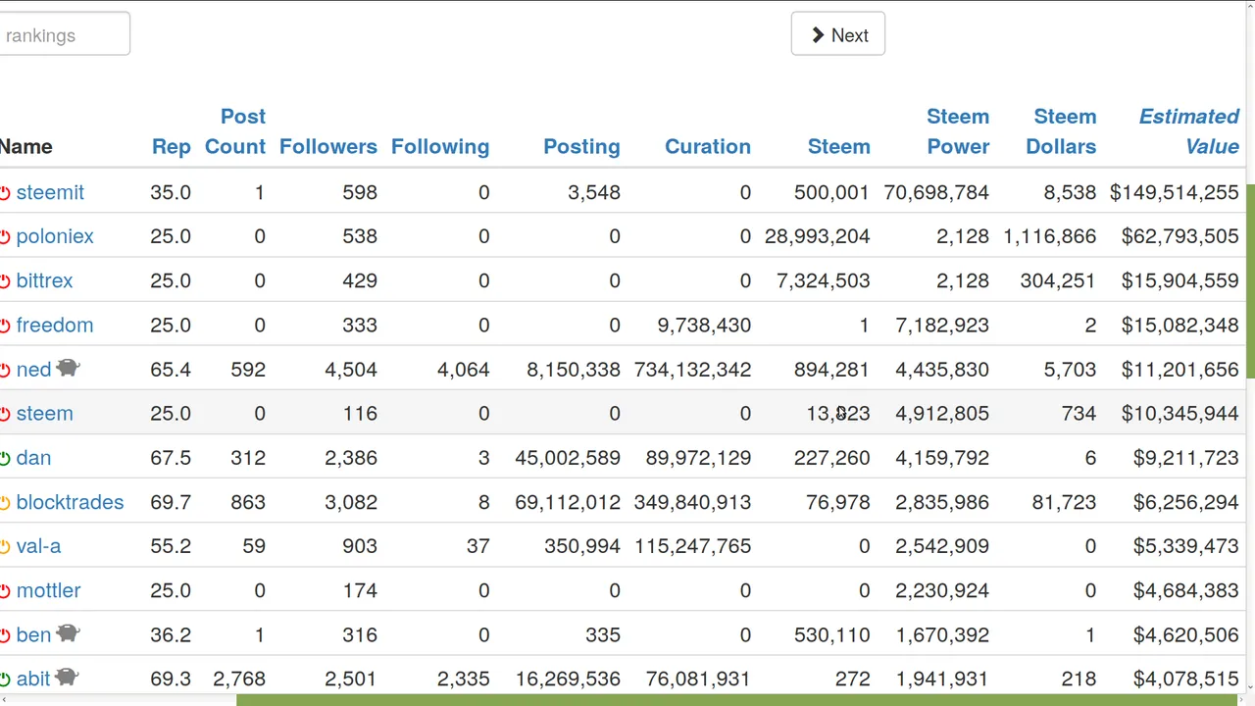The width and height of the screenshot is (1255, 706).
Task: Click the Name column header
Action: (x=25, y=147)
